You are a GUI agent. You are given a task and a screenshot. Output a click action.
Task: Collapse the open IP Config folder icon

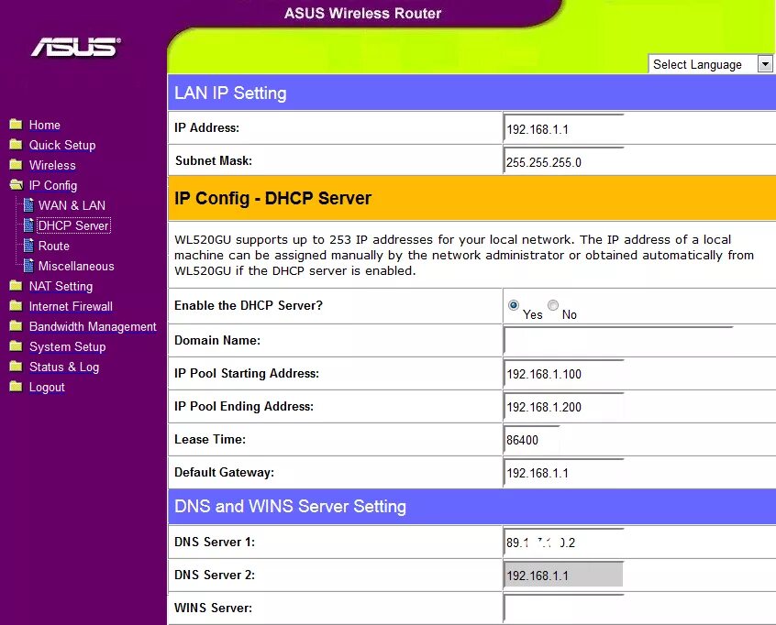click(17, 185)
